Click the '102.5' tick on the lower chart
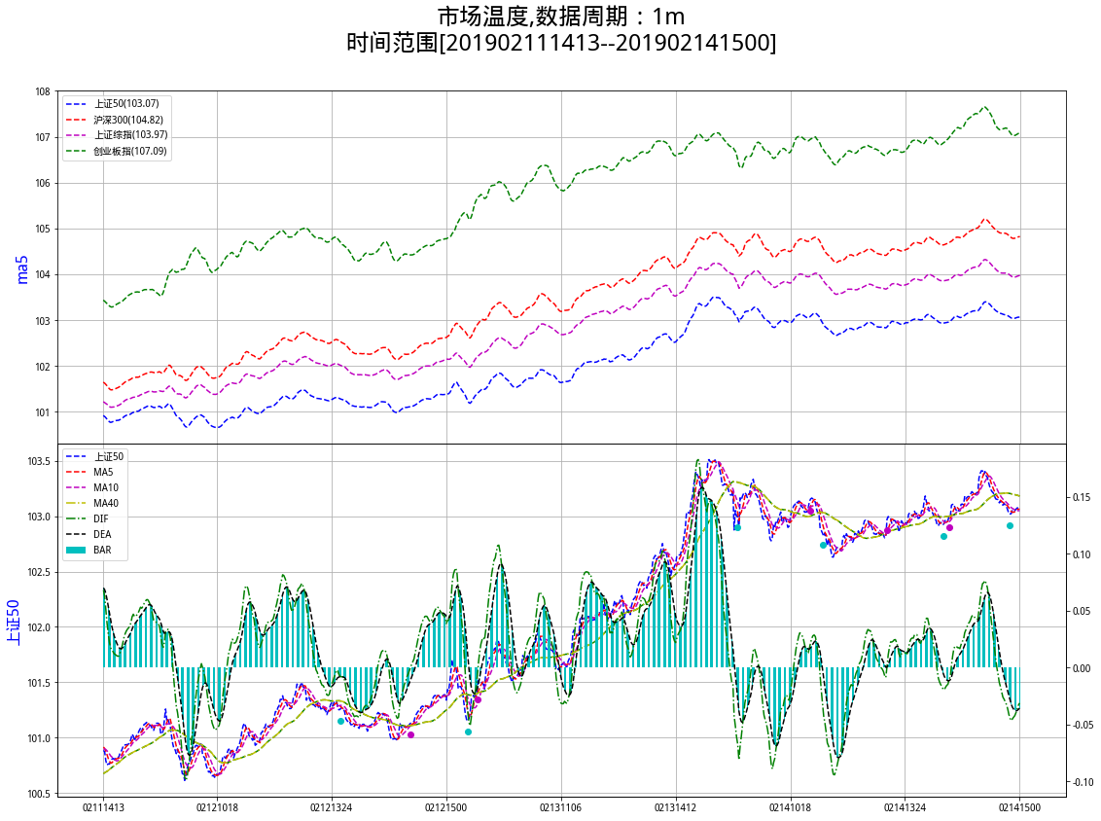This screenshot has height=821, width=1101. point(39,572)
